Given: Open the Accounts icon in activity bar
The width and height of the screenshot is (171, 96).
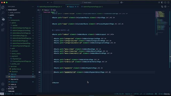Looking at the screenshot, I should tap(3, 84).
